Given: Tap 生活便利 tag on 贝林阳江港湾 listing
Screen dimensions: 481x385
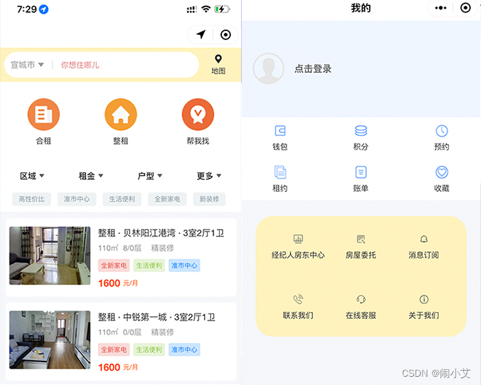Looking at the screenshot, I should click(x=149, y=265).
